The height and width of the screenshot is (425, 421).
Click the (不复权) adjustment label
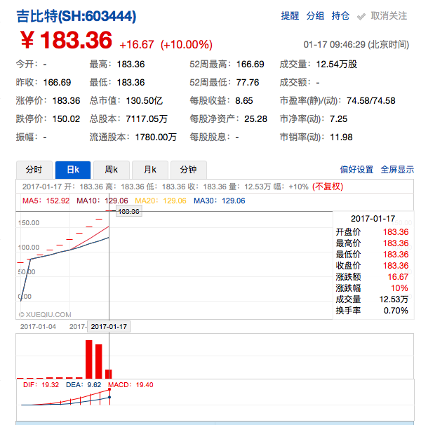328,187
